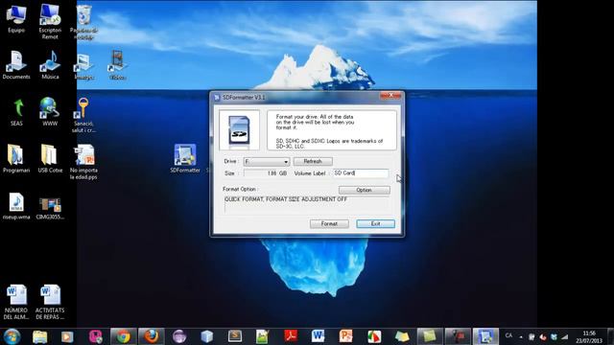
Task: Open Windows Explorer from taskbar
Action: coord(40,336)
